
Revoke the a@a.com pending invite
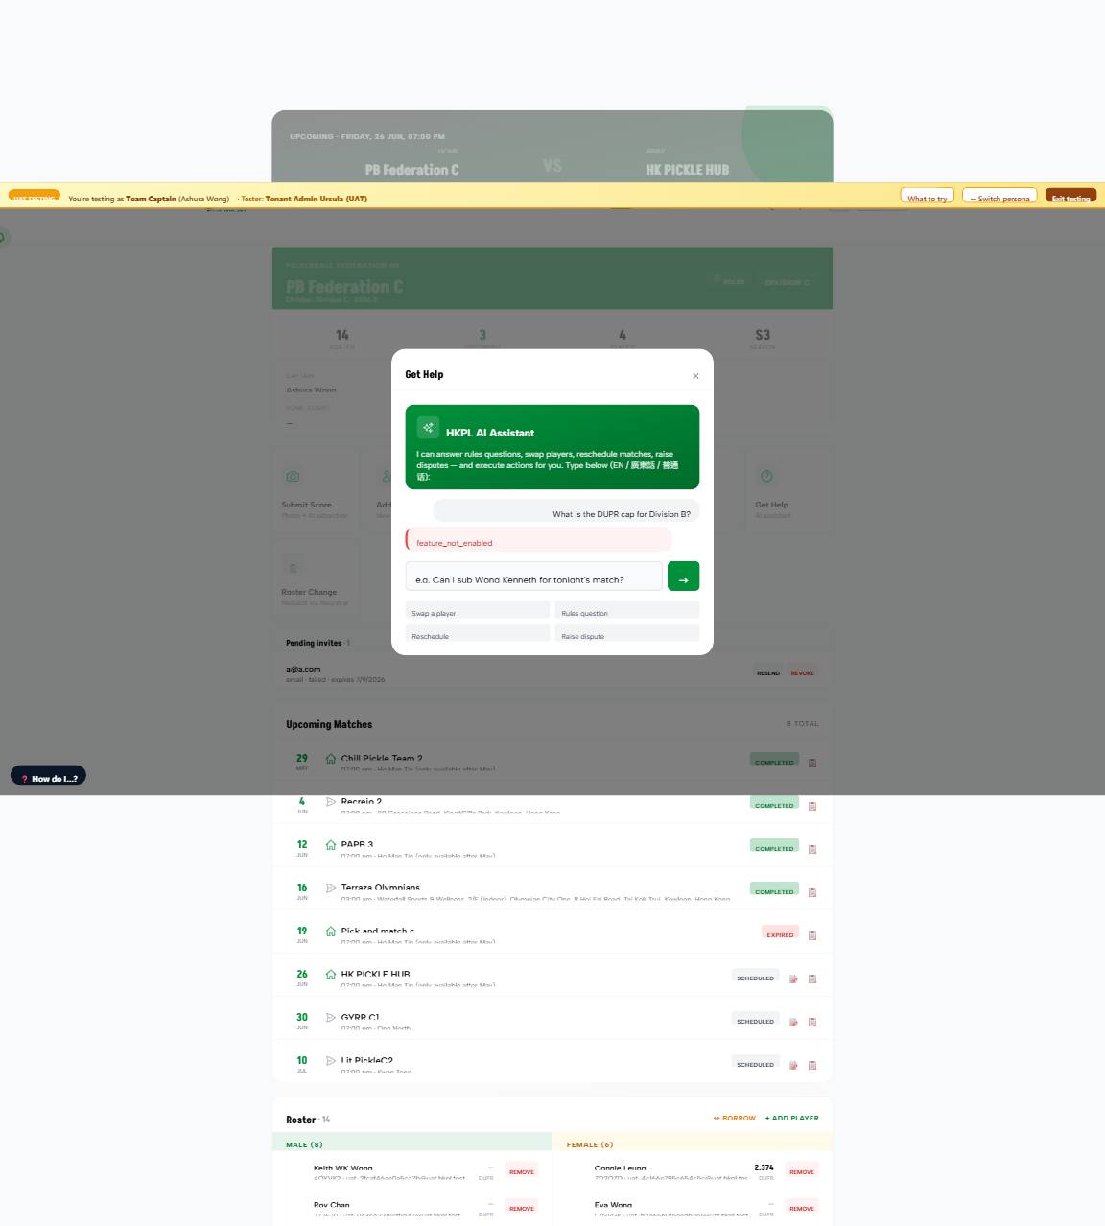tap(802, 672)
